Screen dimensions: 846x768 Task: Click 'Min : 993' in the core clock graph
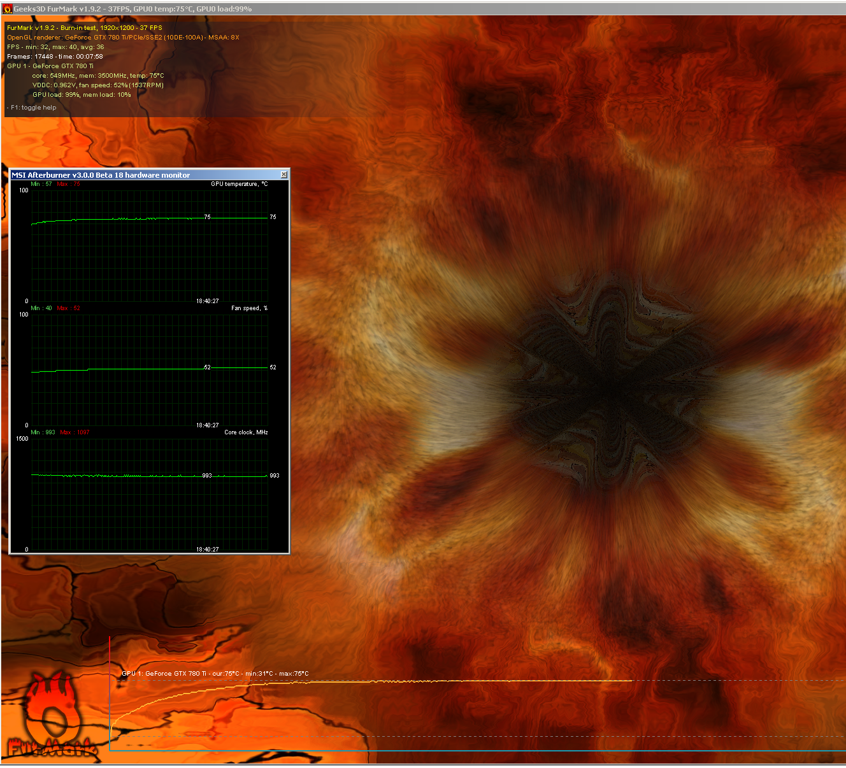coord(43,432)
